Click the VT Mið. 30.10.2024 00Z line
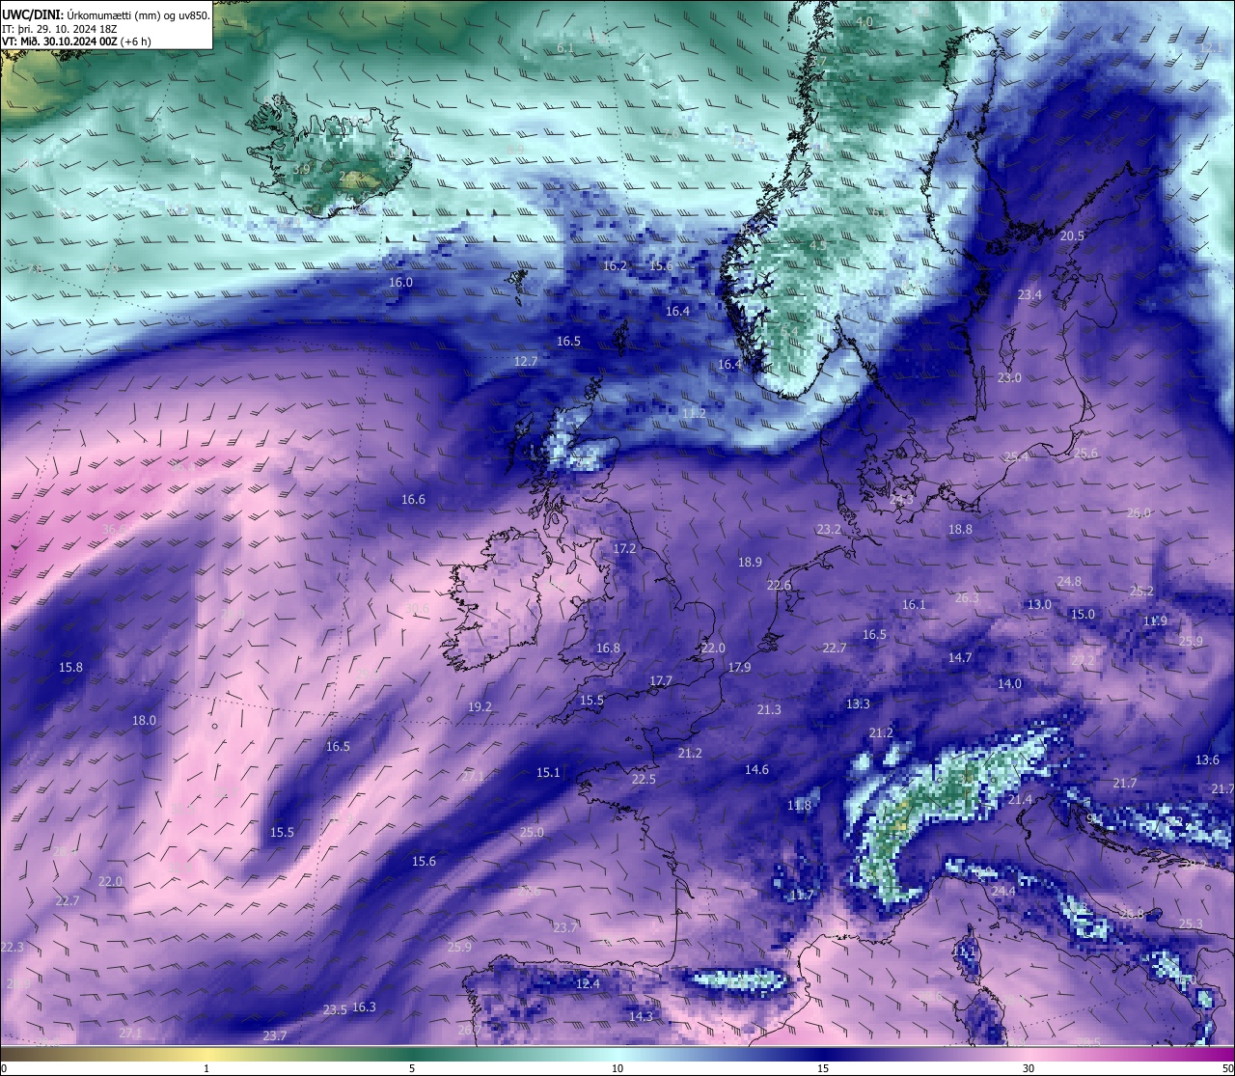 (x=76, y=41)
